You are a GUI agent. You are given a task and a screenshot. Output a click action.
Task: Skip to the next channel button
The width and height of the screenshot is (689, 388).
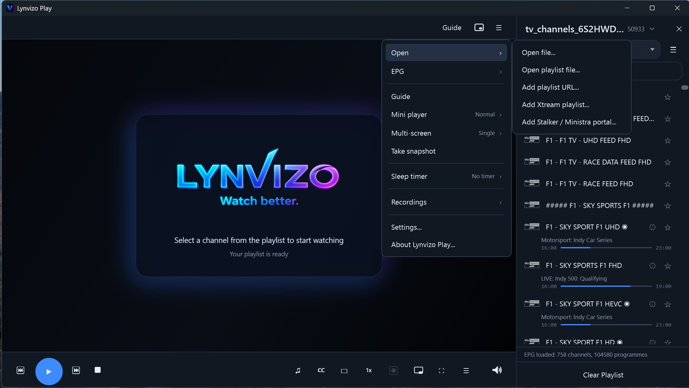tap(76, 370)
